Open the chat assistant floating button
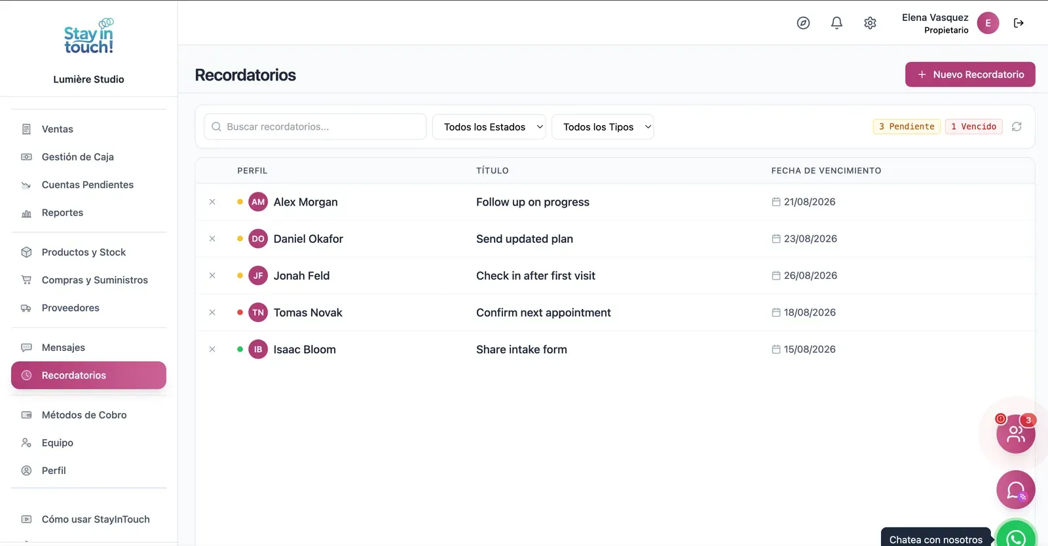 pos(1016,490)
